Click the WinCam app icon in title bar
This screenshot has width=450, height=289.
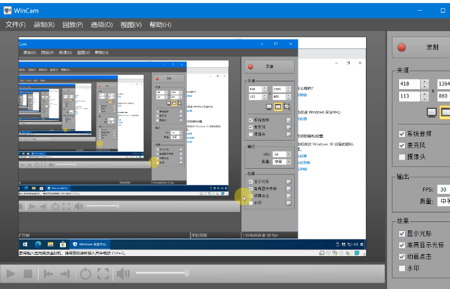(x=7, y=11)
